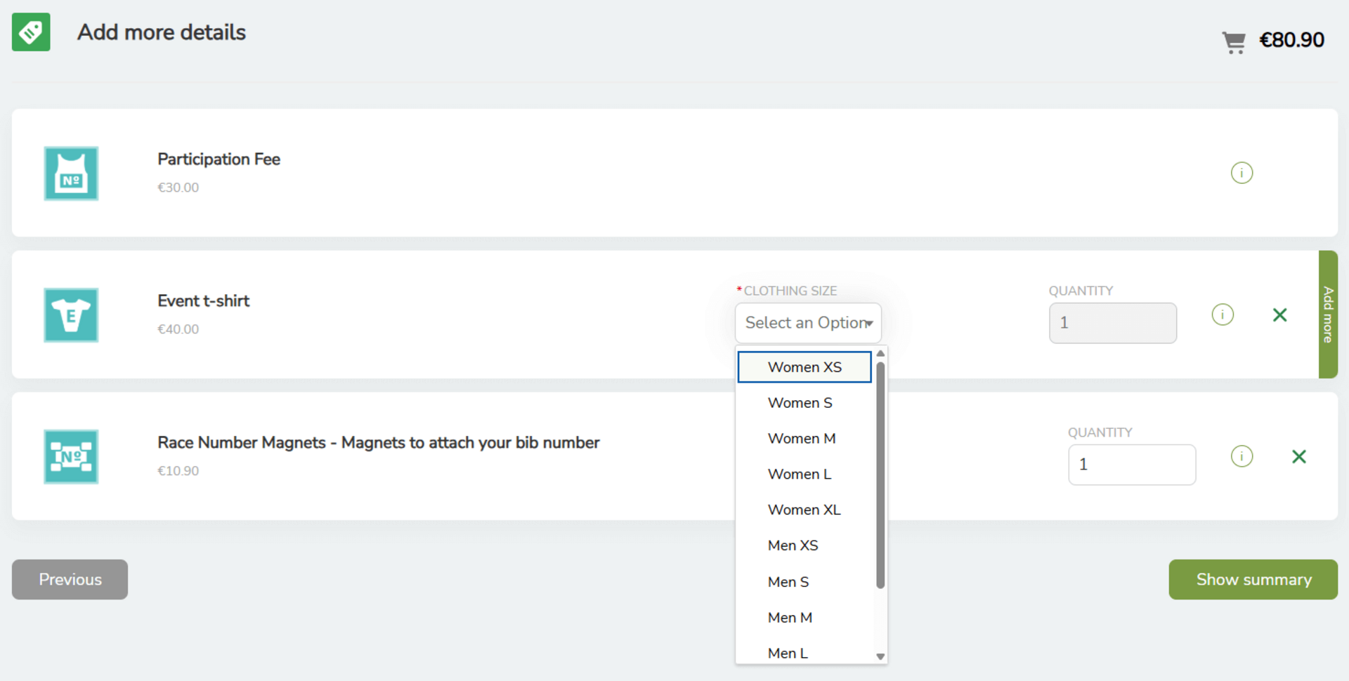1349x681 pixels.
Task: Click the green price tag icon
Action: tap(31, 32)
